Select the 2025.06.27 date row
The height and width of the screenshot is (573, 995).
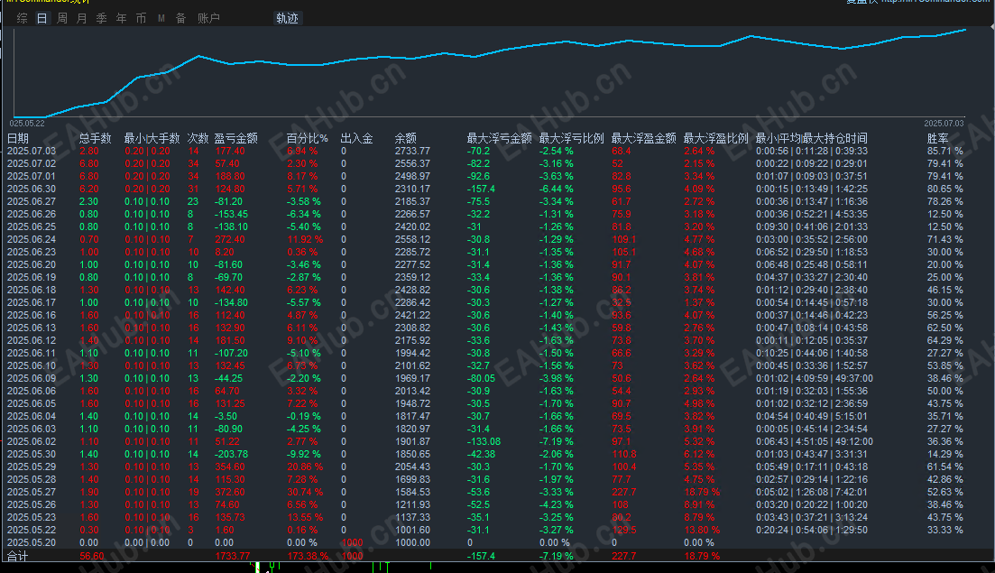[x=32, y=202]
